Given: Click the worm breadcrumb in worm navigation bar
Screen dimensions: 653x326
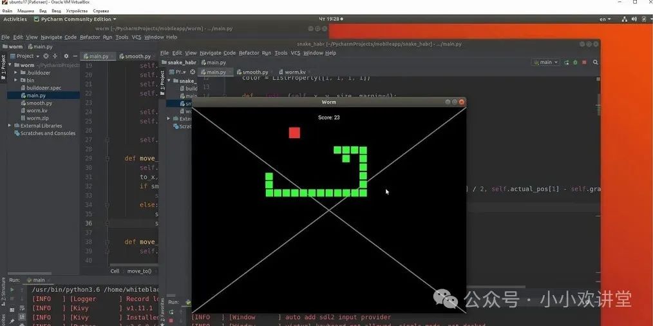Looking at the screenshot, I should [x=13, y=46].
